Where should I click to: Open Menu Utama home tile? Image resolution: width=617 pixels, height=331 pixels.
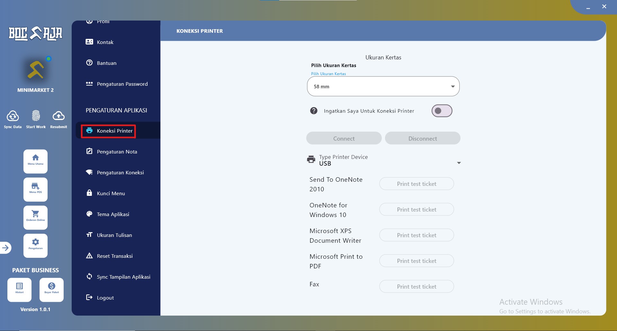35,161
